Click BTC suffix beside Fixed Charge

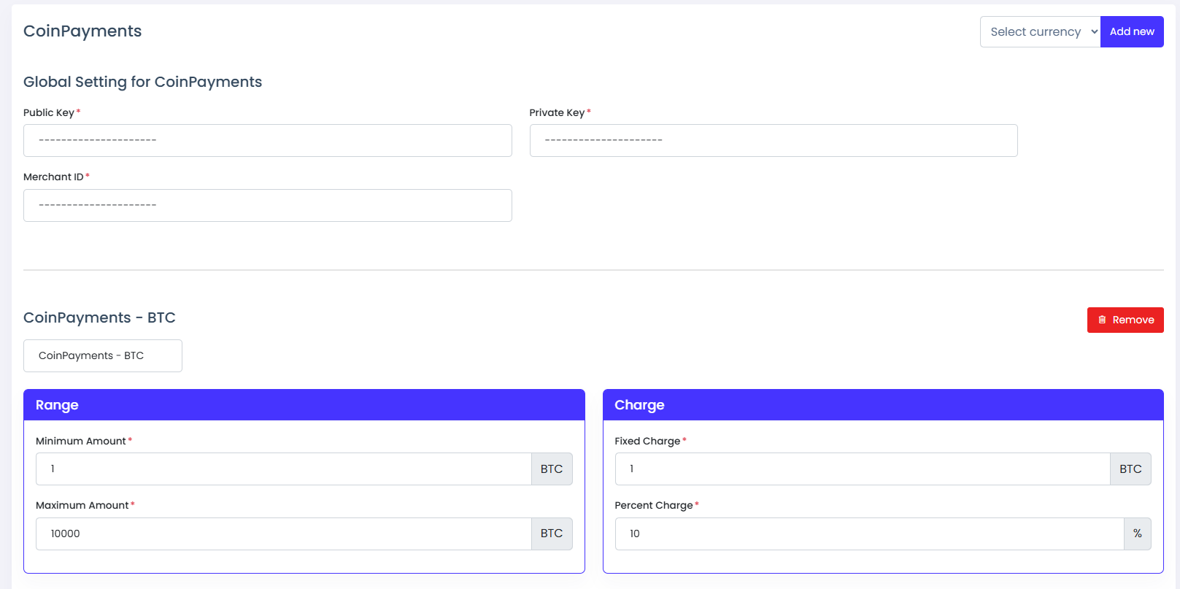coord(1130,469)
